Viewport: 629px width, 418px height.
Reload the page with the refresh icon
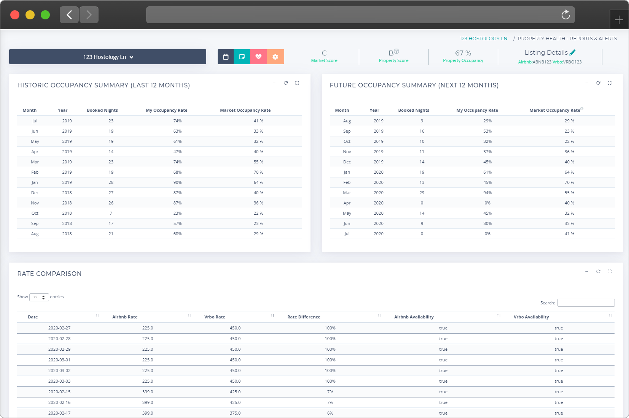(x=566, y=15)
